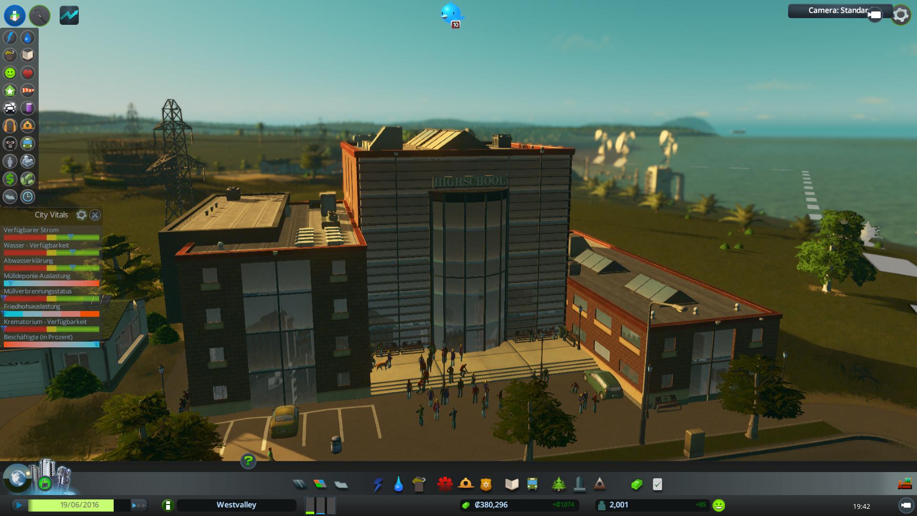Open the Police build menu

(x=486, y=484)
